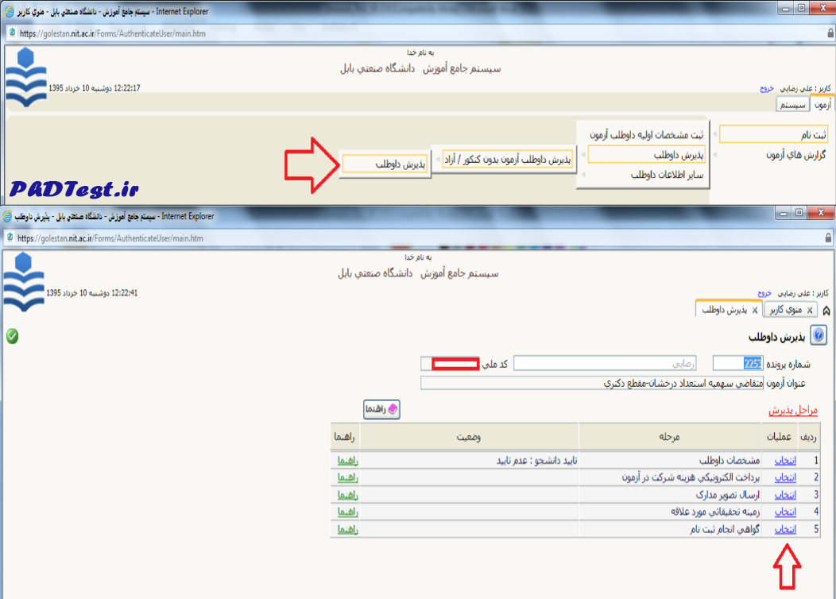The image size is (836, 599).
Task: Click خروج logout link in upper window
Action: [x=767, y=88]
